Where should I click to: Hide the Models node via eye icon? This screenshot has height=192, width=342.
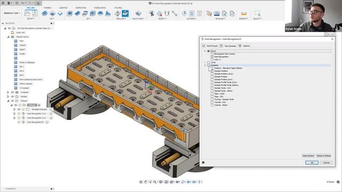click(x=12, y=97)
